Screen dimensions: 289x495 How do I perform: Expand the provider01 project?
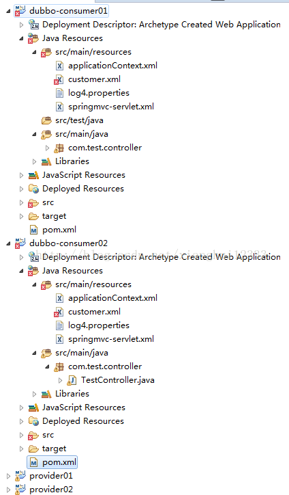pyautogui.click(x=8, y=476)
